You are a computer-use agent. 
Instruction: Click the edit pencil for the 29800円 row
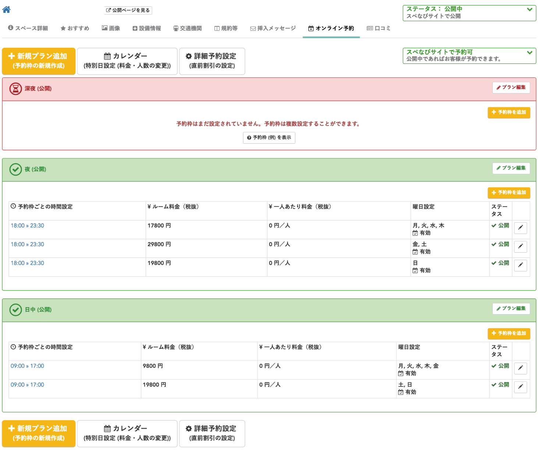(520, 246)
